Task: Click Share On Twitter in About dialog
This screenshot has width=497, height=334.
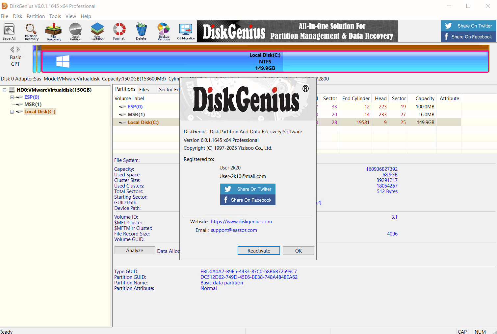Action: click(x=248, y=189)
